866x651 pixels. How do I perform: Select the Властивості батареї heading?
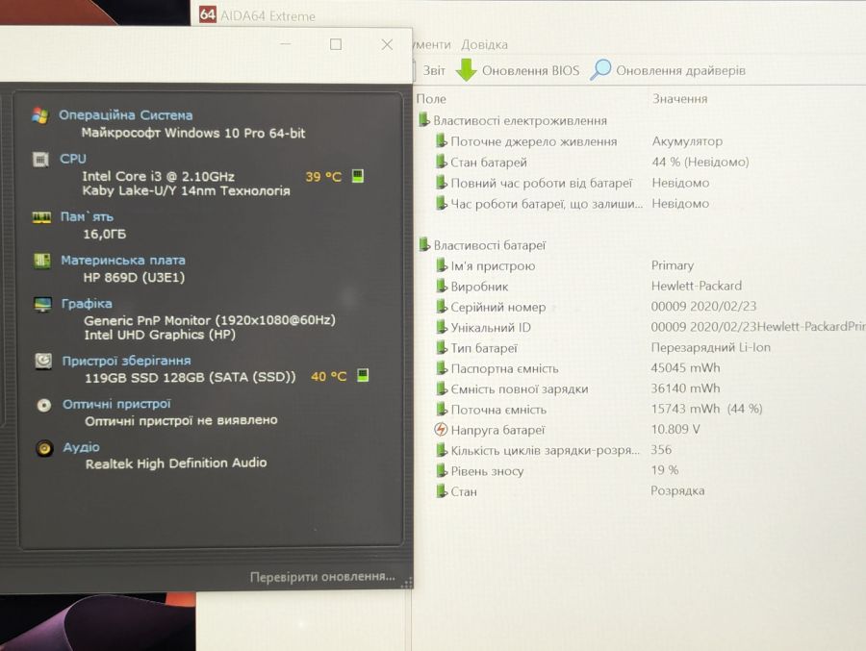click(x=490, y=245)
